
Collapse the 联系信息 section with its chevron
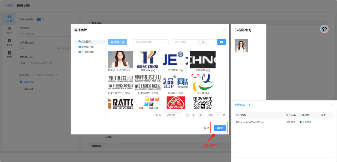(324, 23)
